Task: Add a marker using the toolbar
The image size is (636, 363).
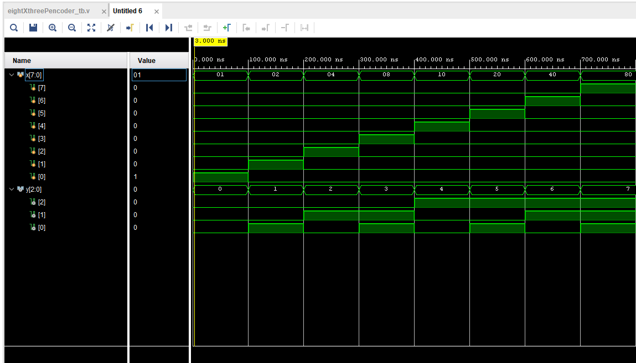Action: point(226,28)
